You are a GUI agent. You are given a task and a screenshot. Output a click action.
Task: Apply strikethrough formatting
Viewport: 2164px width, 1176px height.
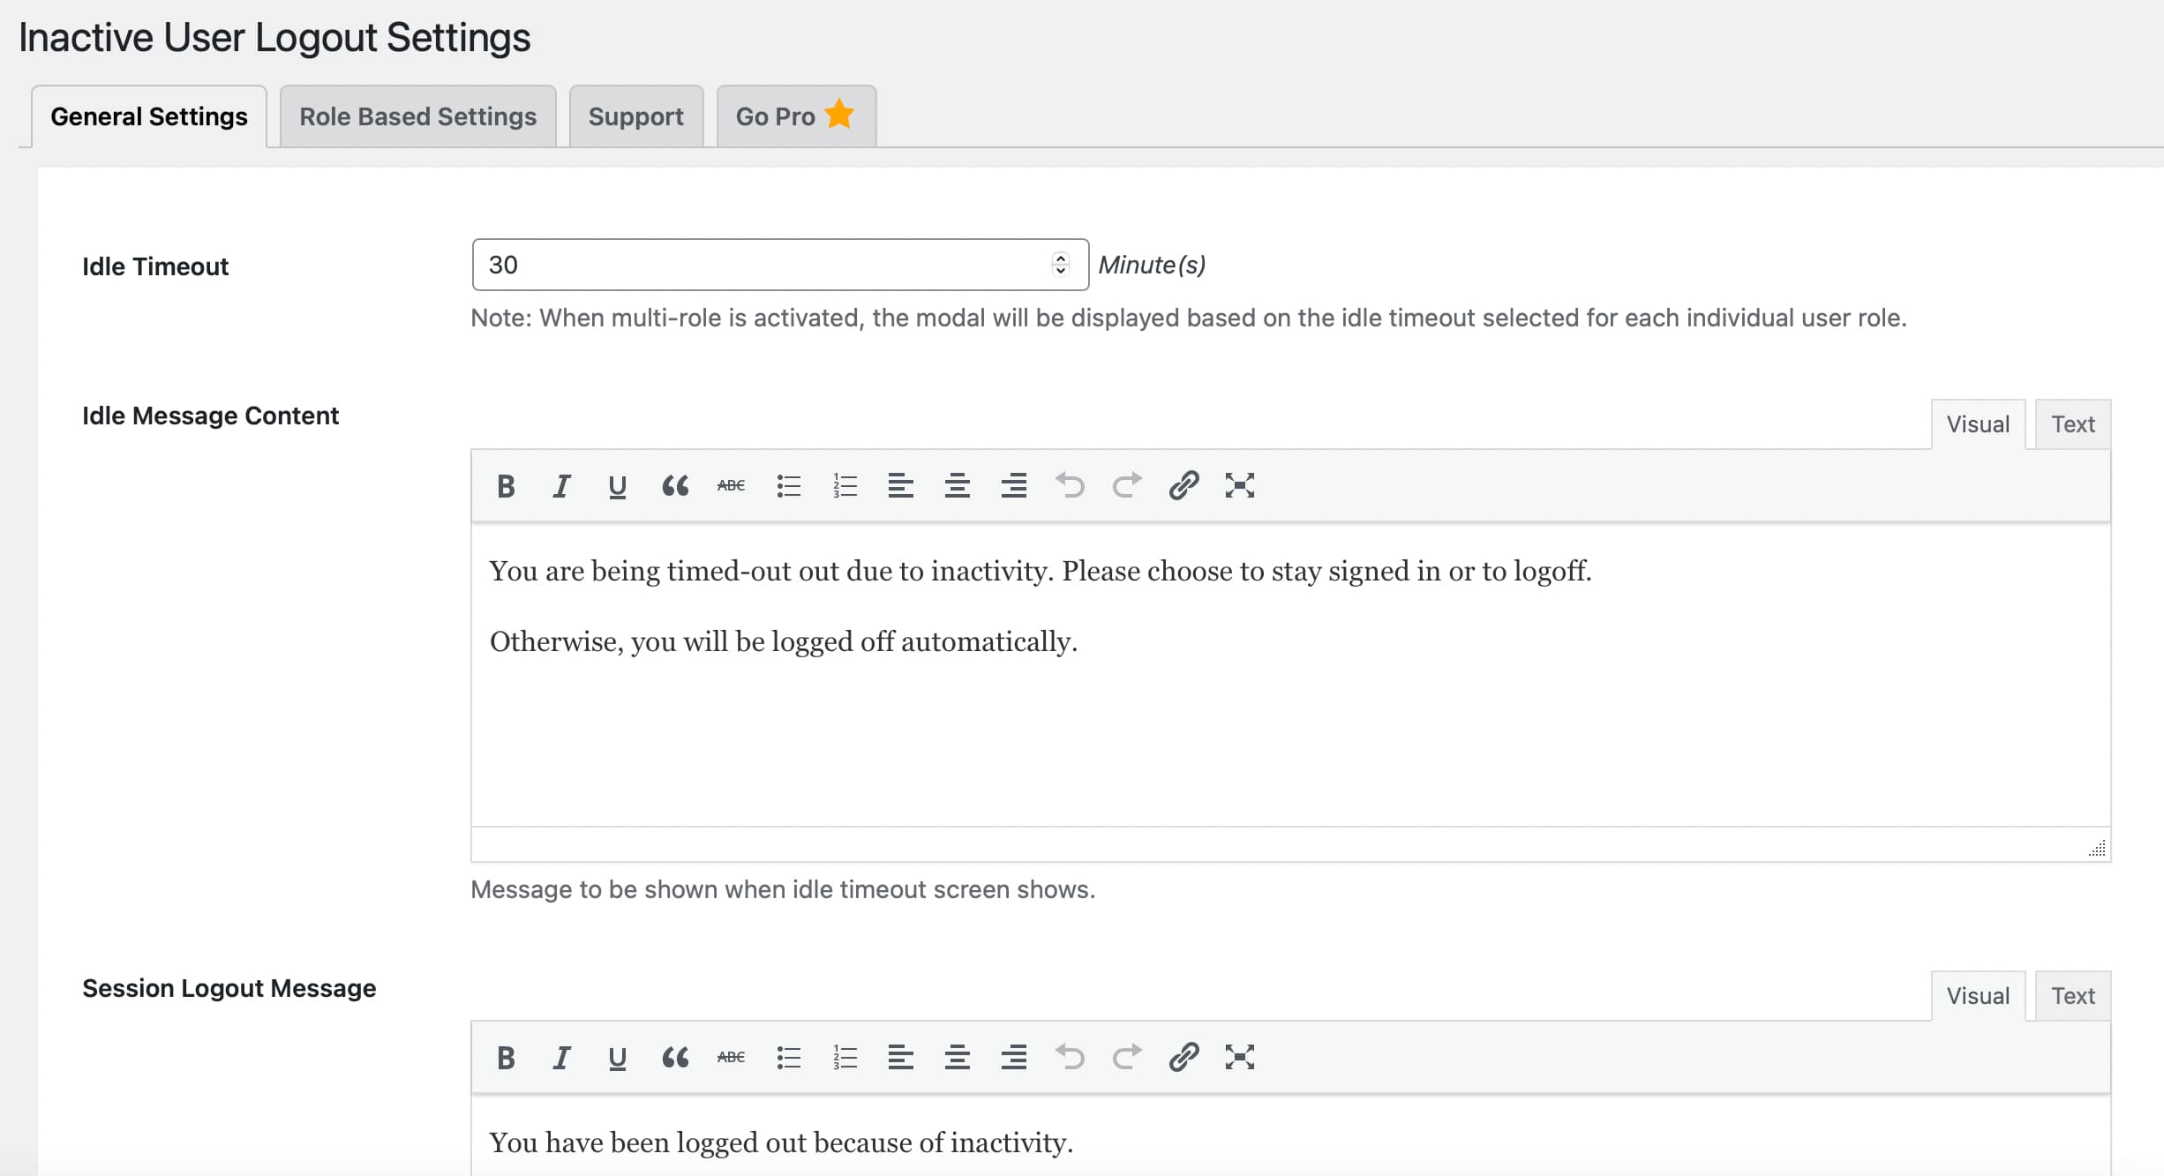pos(731,485)
